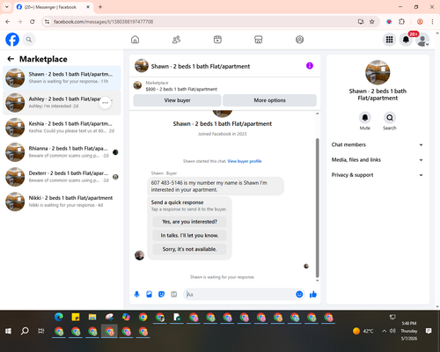Search in conversation using the magnifier icon
Screen dimensions: 440x352
[x=390, y=118]
